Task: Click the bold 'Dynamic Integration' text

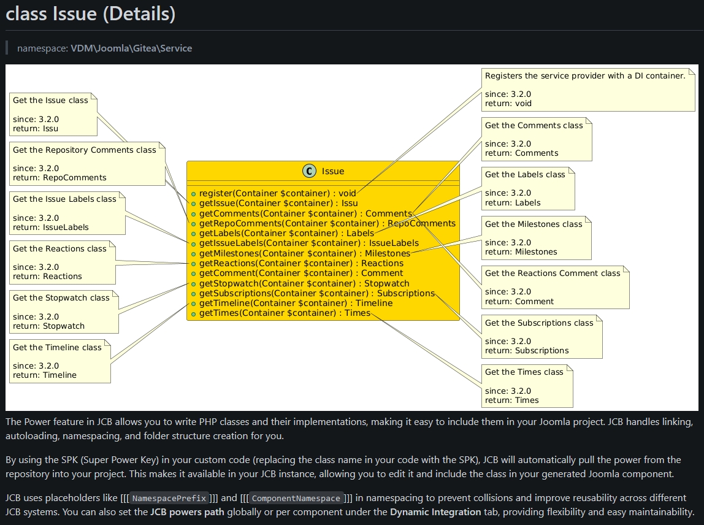Action: [435, 512]
